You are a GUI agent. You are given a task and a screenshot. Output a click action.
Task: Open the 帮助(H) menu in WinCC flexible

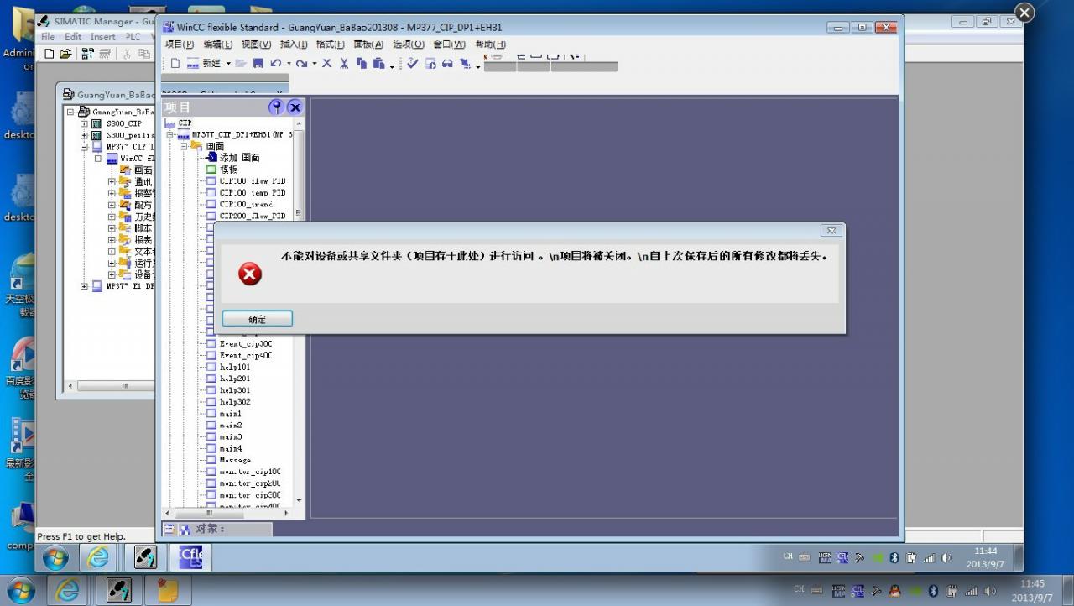click(490, 44)
